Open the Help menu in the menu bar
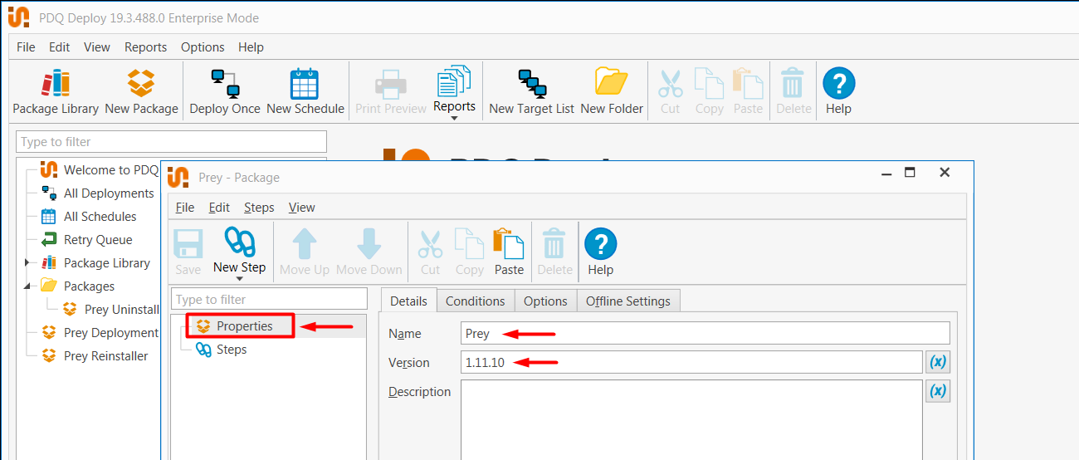1079x460 pixels. 251,47
